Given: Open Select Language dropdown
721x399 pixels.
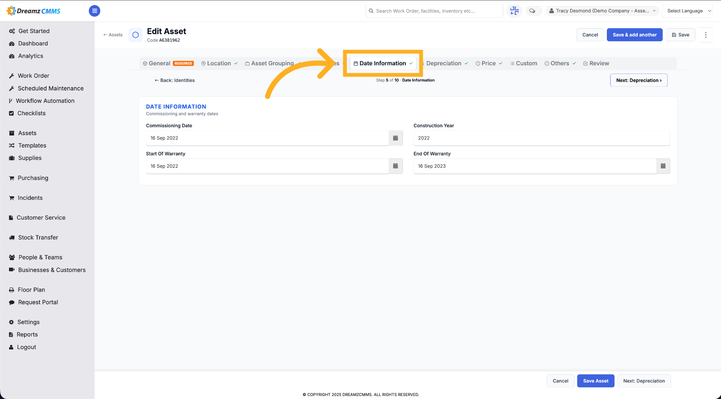Looking at the screenshot, I should click(688, 11).
